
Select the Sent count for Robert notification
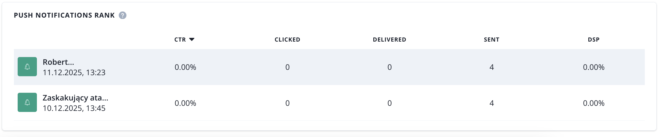[492, 67]
